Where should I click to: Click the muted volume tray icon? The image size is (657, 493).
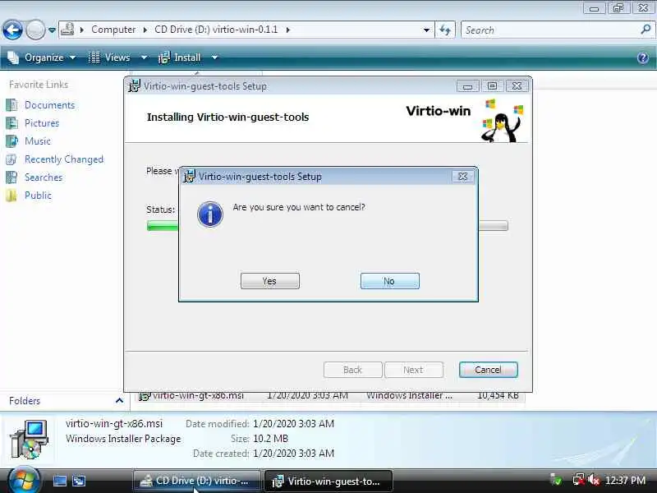coord(593,480)
